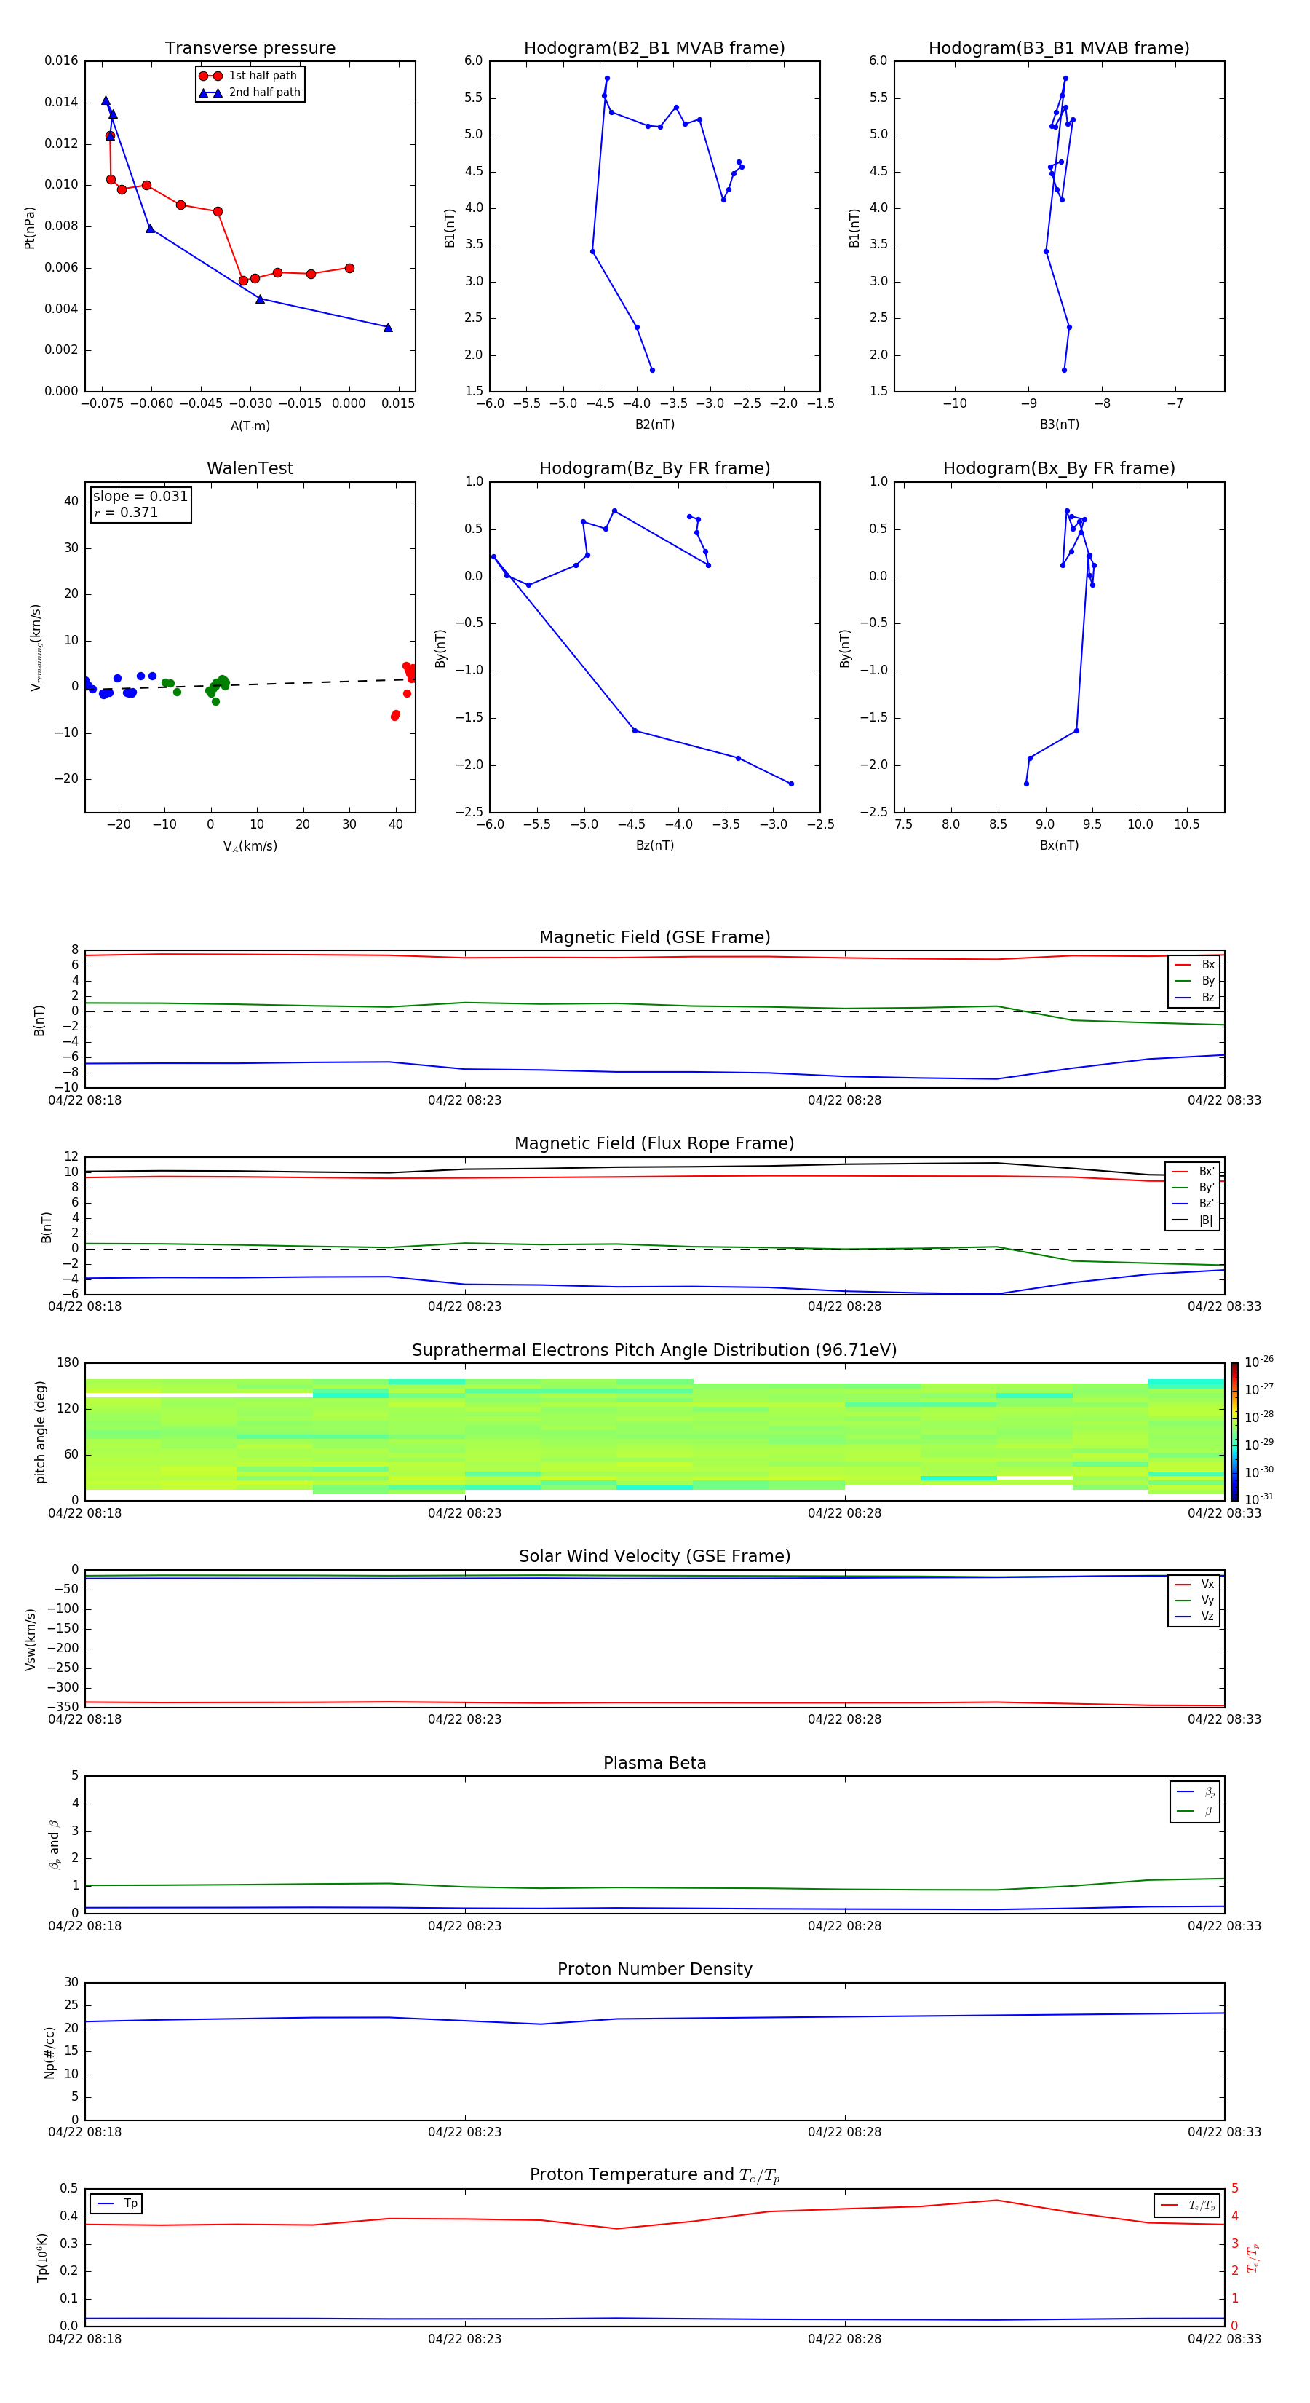
Task: Click the "Solar Wind Velocity (GSE Frame)" title
Action: (654, 1556)
